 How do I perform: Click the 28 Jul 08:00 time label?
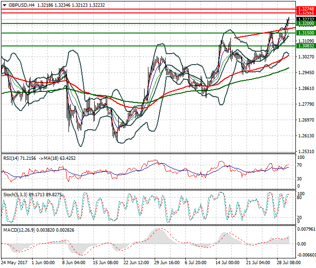pos(289,263)
